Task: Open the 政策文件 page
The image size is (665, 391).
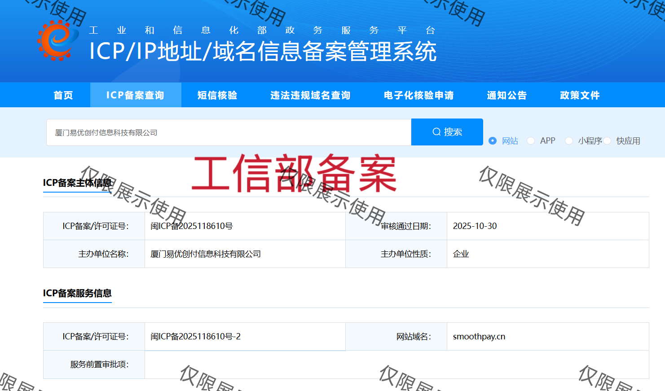Action: (x=579, y=95)
